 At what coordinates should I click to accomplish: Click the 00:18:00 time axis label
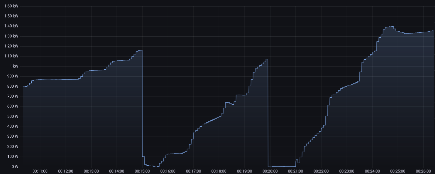(x=219, y=171)
